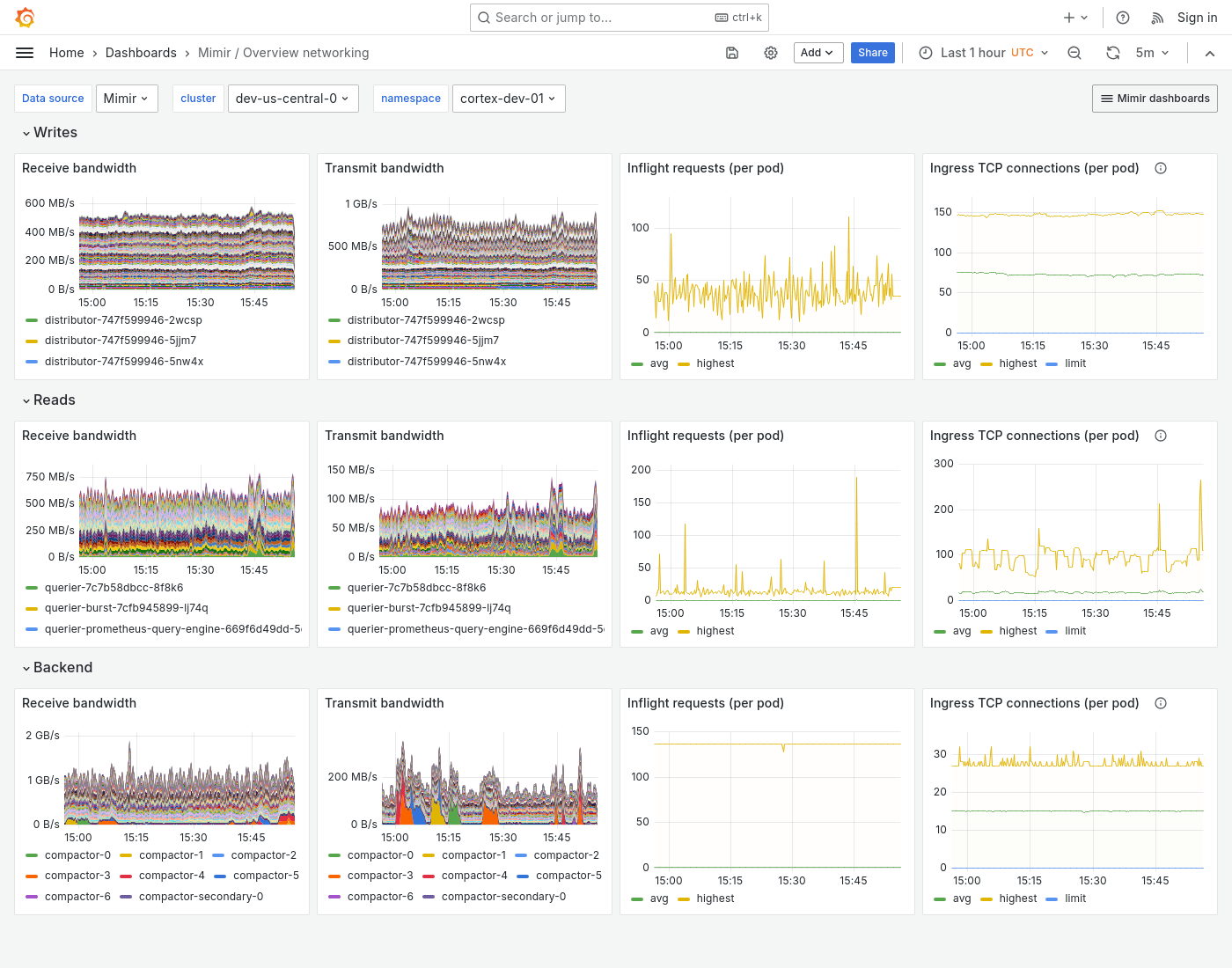Click the Grafana logo in top left

coord(25,18)
